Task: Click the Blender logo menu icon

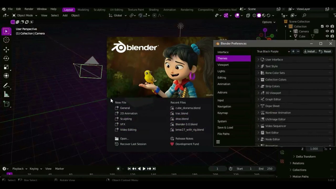Action: click(4, 9)
